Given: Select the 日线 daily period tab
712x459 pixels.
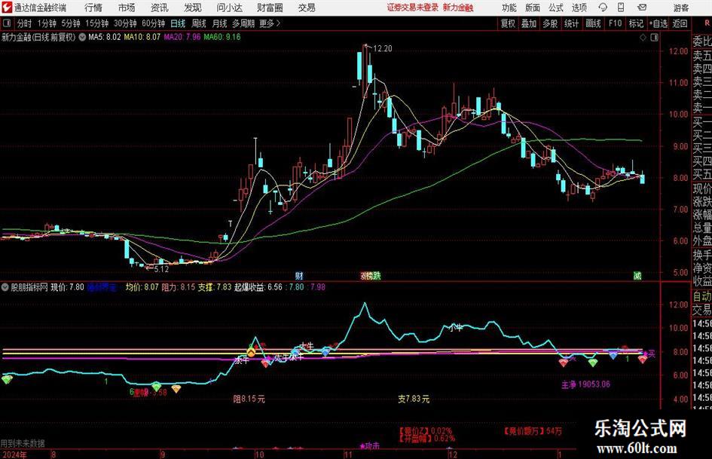Looking at the screenshot, I should pyautogui.click(x=178, y=23).
